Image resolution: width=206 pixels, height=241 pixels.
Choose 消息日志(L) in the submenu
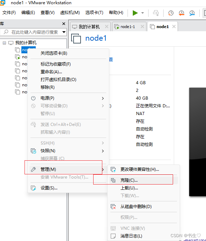click(144, 236)
